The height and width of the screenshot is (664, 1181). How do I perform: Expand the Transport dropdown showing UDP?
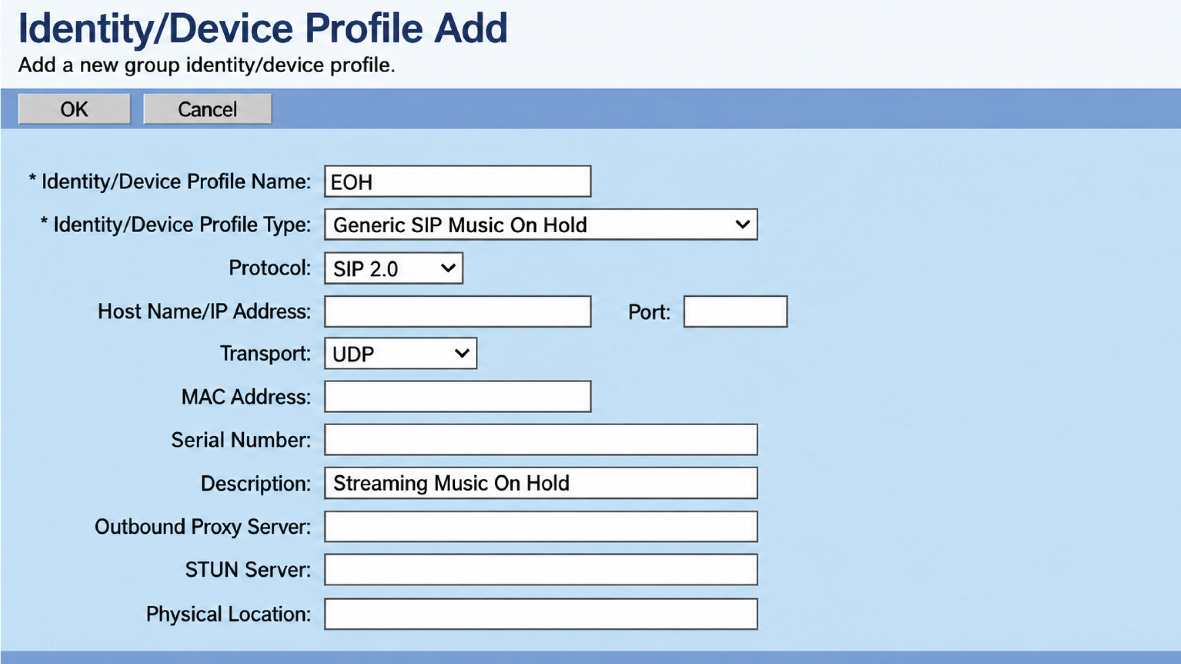[401, 353]
